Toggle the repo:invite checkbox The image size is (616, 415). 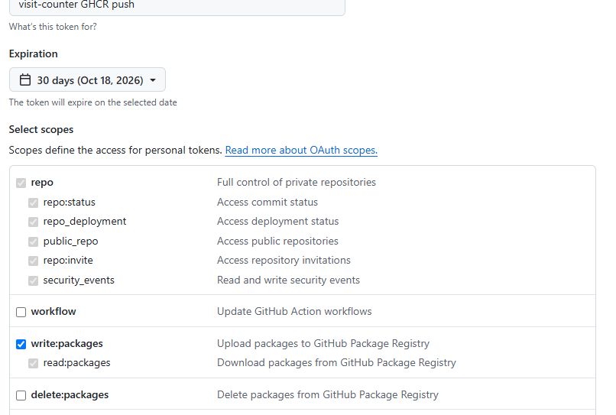pyautogui.click(x=34, y=261)
